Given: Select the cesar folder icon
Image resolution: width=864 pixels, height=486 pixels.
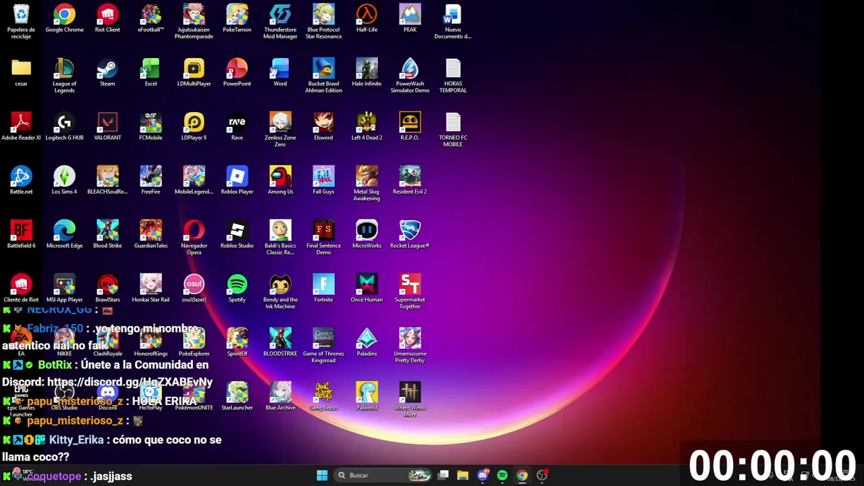Looking at the screenshot, I should coord(21,73).
